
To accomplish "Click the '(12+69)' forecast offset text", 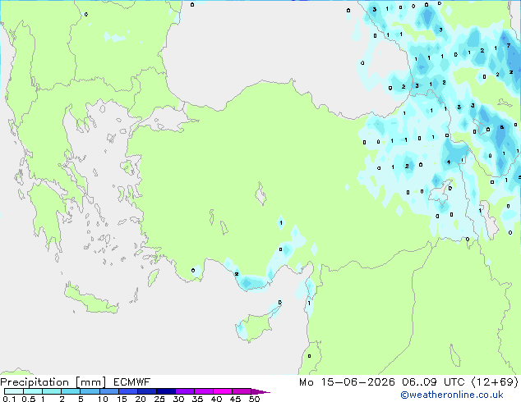I will point(495,382).
